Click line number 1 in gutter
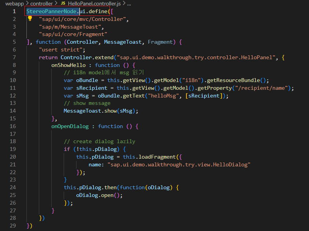 point(14,11)
